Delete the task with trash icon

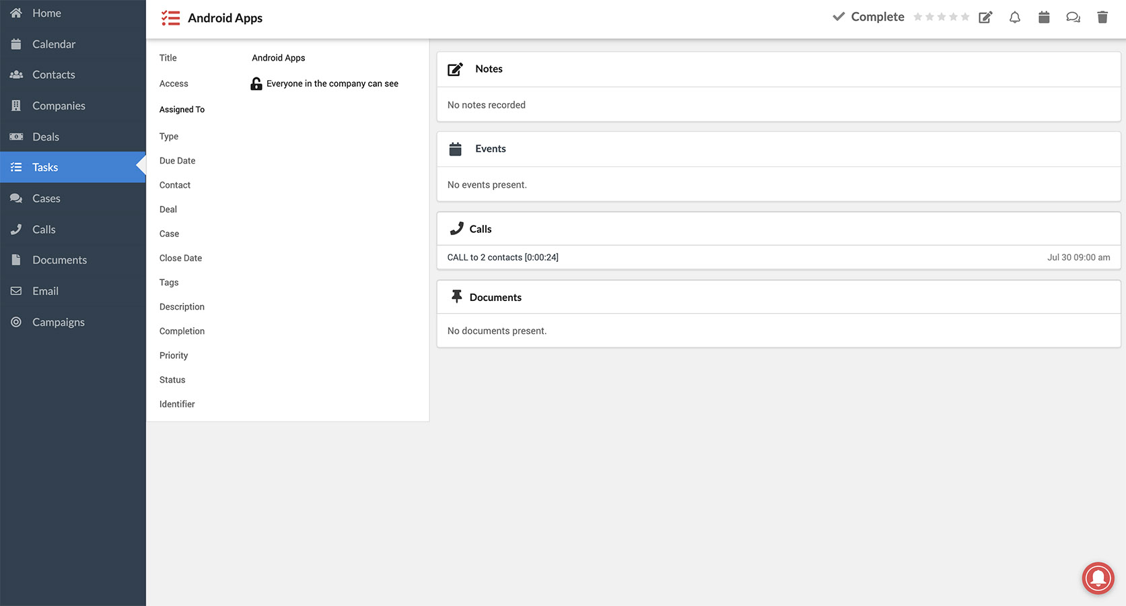pos(1102,17)
